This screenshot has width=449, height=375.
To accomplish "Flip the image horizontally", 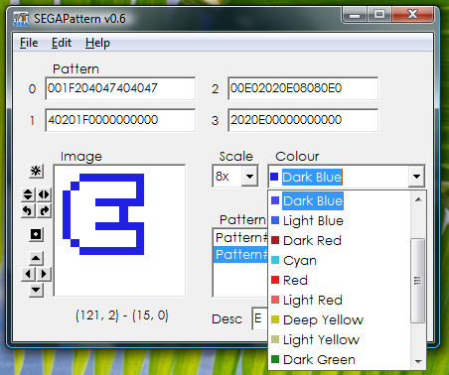I will 44,194.
